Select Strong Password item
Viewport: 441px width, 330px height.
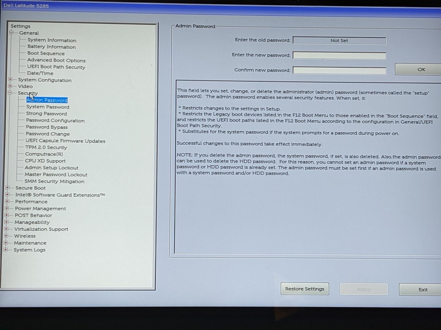(x=46, y=114)
